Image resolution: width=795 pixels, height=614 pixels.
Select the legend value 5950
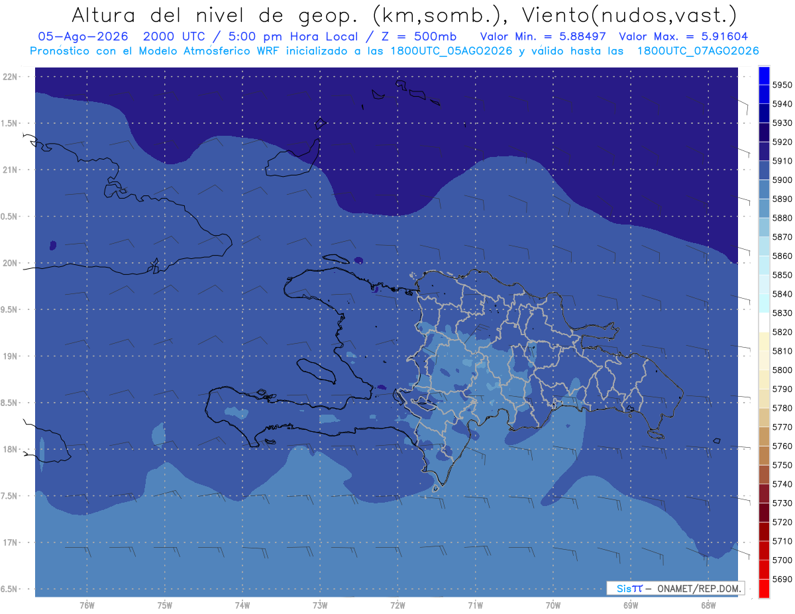pos(782,85)
